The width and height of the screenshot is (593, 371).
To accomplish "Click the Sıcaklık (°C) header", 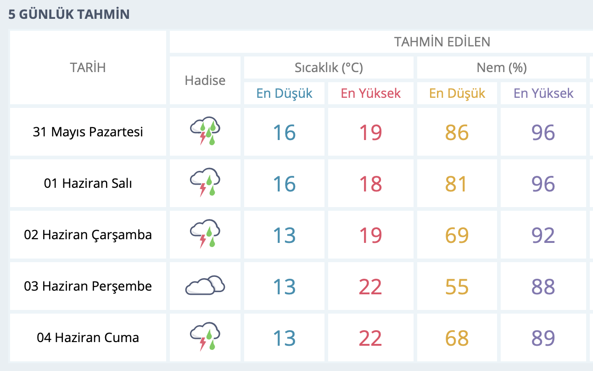I will coord(329,67).
